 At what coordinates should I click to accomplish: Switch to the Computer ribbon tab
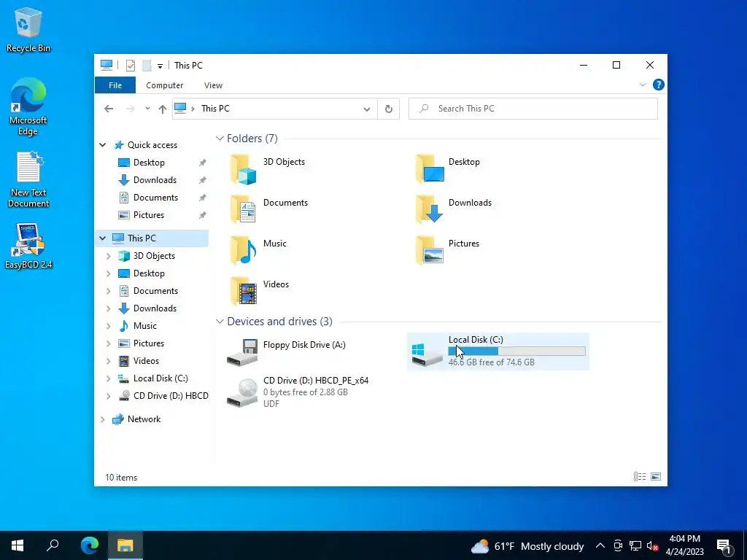point(164,85)
